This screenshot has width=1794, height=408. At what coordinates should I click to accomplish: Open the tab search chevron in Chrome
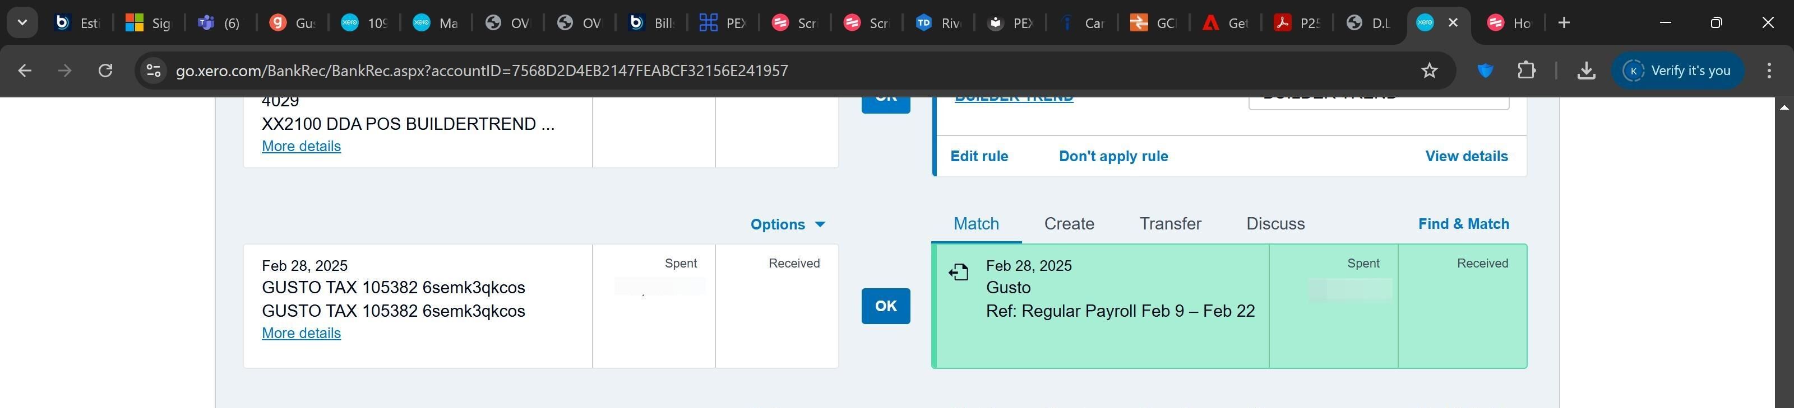(x=22, y=23)
